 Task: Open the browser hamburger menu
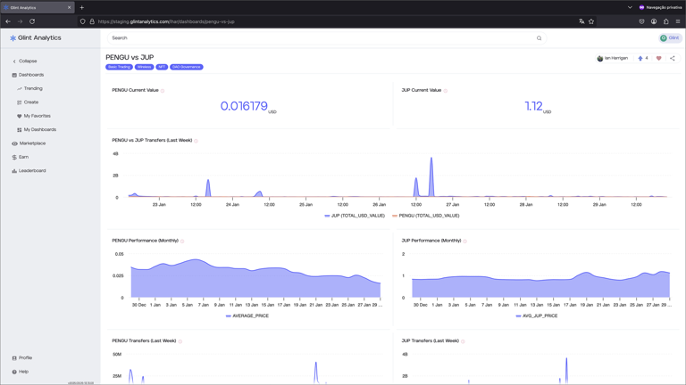[678, 21]
